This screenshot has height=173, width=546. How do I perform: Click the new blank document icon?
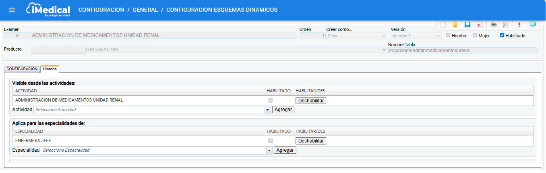pos(443,24)
